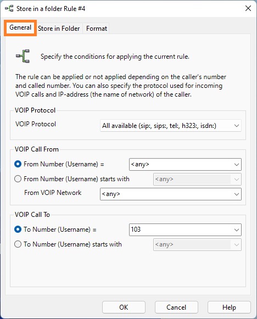The height and width of the screenshot is (319, 257).
Task: Choose 'To Number (Username) starts with' radio
Action: (x=18, y=244)
